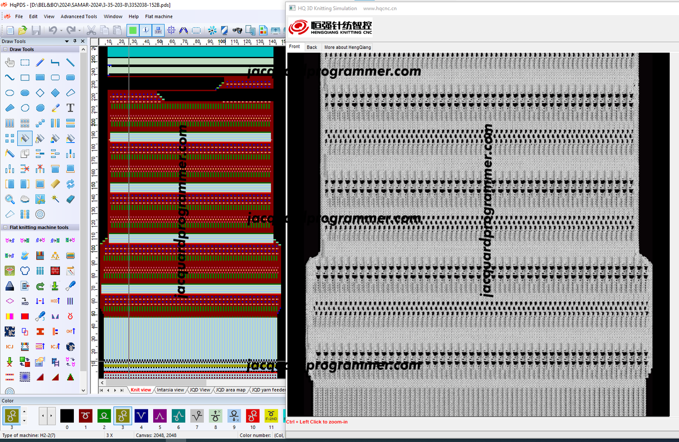The width and height of the screenshot is (679, 442).
Task: Open the Advanceed Tools menu
Action: point(79,17)
